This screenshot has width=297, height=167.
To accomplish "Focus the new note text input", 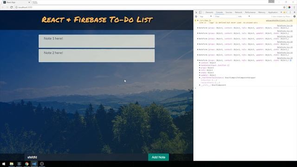I will point(86,157).
